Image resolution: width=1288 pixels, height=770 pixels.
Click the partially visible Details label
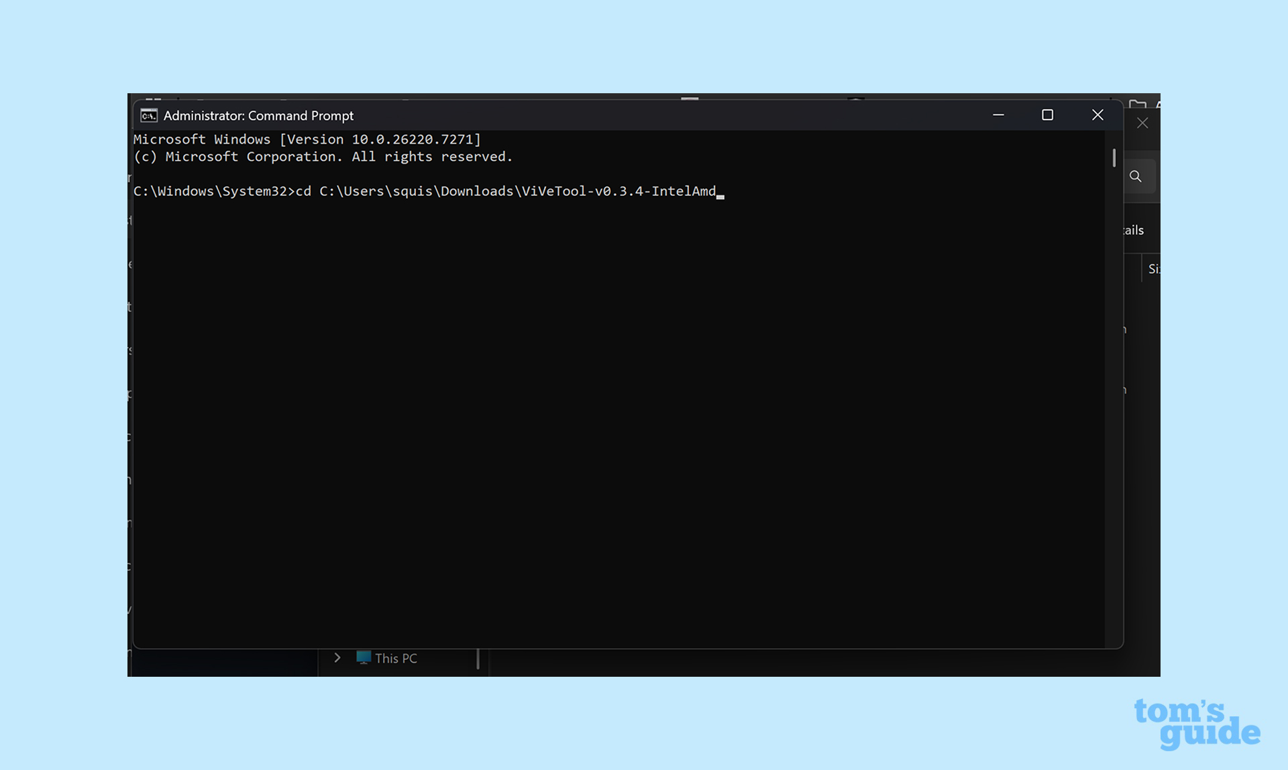(1134, 230)
